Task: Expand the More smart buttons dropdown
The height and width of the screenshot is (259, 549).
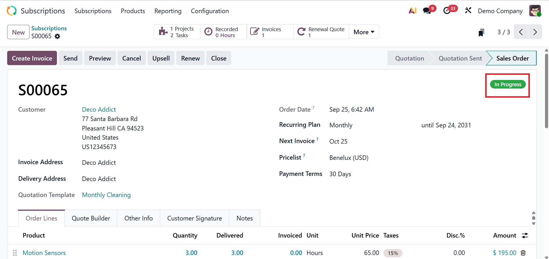Action: click(364, 32)
